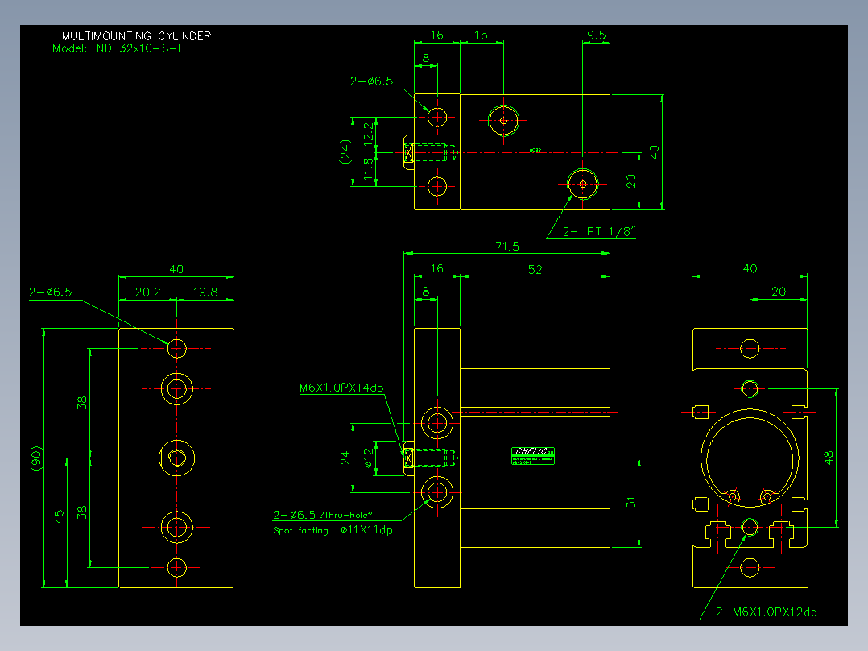The height and width of the screenshot is (651, 868).
Task: Select the (90) reference height dimension
Action: (x=36, y=458)
